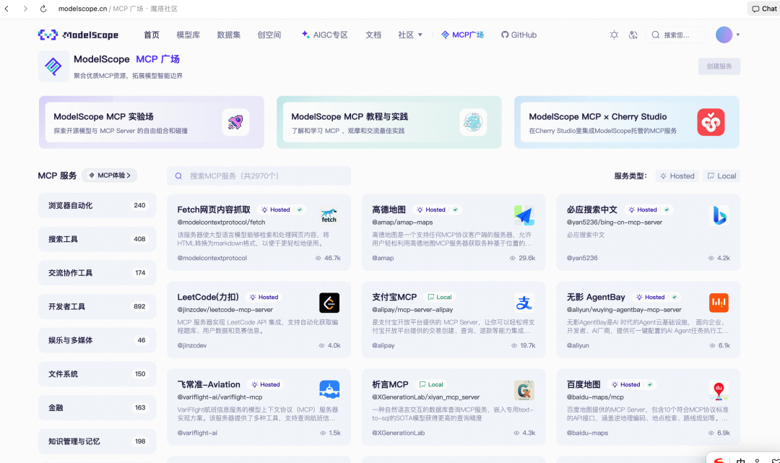Open the 高德地图 map service icon
This screenshot has width=780, height=463.
[x=524, y=215]
